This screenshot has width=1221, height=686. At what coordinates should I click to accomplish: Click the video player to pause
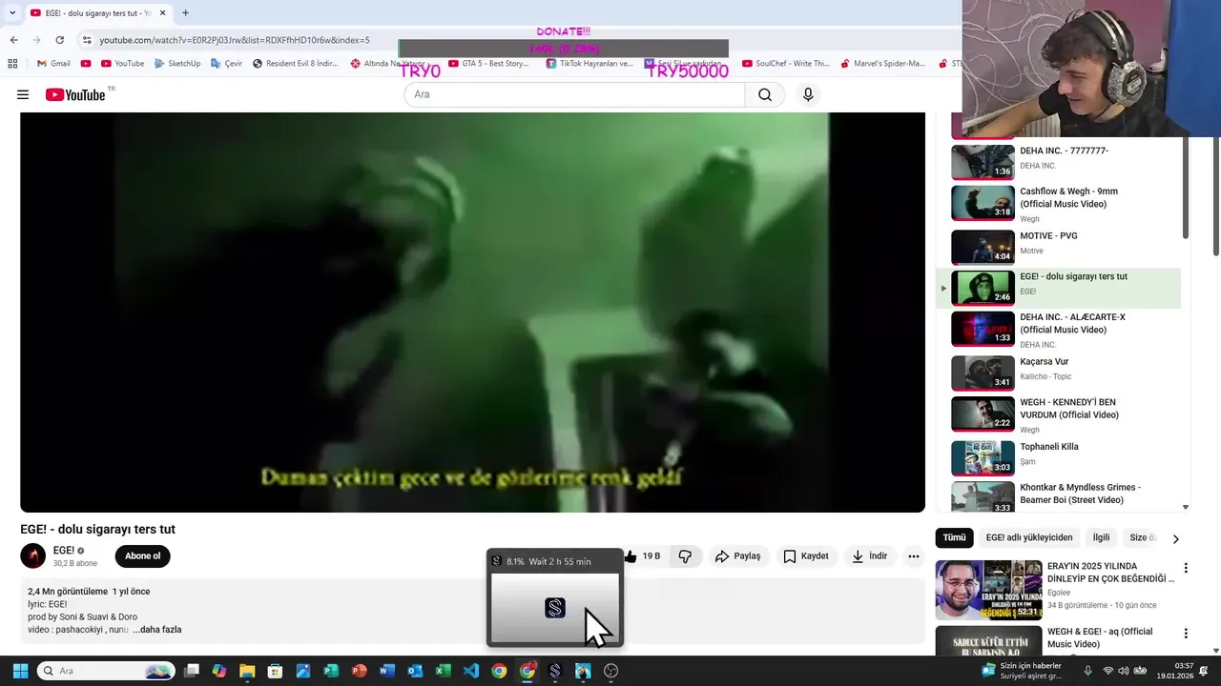click(x=472, y=313)
